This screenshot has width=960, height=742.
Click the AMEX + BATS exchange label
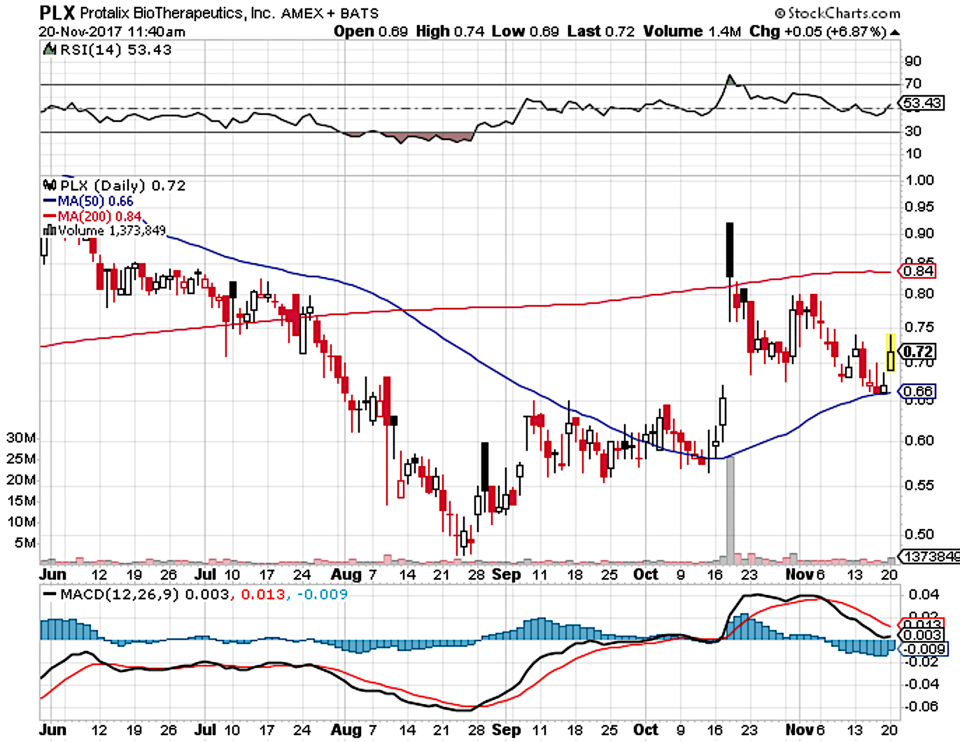pos(330,13)
